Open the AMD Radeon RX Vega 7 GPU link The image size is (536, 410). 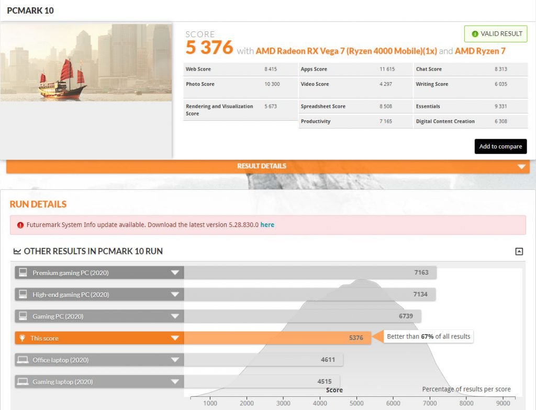pos(347,51)
